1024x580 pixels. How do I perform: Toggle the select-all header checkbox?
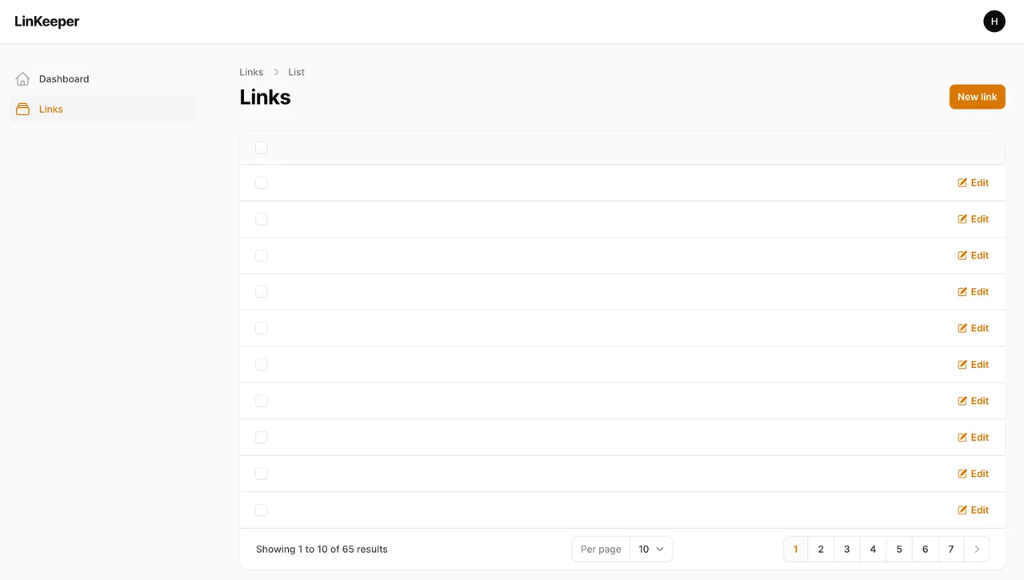(x=262, y=148)
